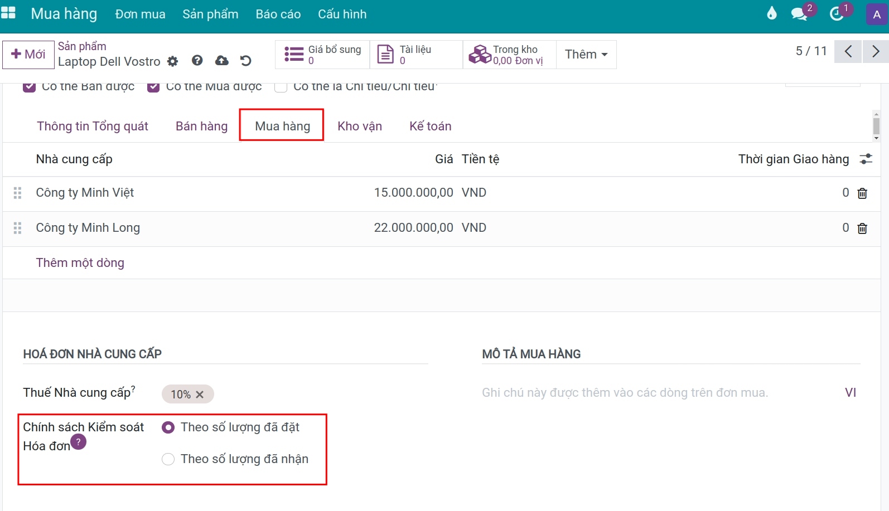Open the Tài liệu stat button

pyautogui.click(x=416, y=55)
